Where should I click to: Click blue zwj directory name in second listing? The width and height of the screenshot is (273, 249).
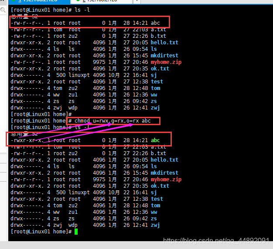click(155, 225)
